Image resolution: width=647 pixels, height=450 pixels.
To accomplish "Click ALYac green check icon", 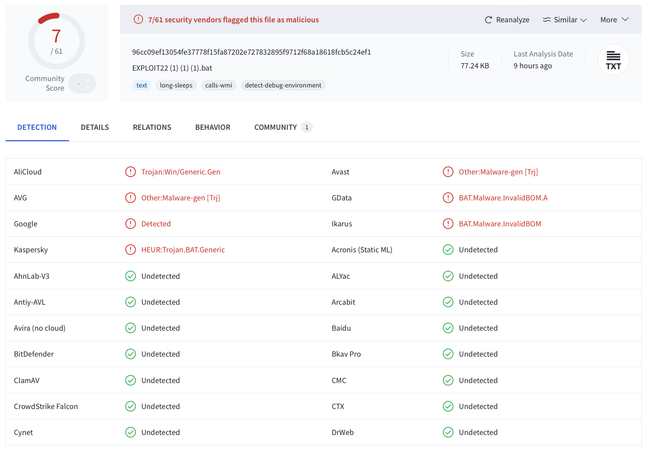I will click(448, 276).
